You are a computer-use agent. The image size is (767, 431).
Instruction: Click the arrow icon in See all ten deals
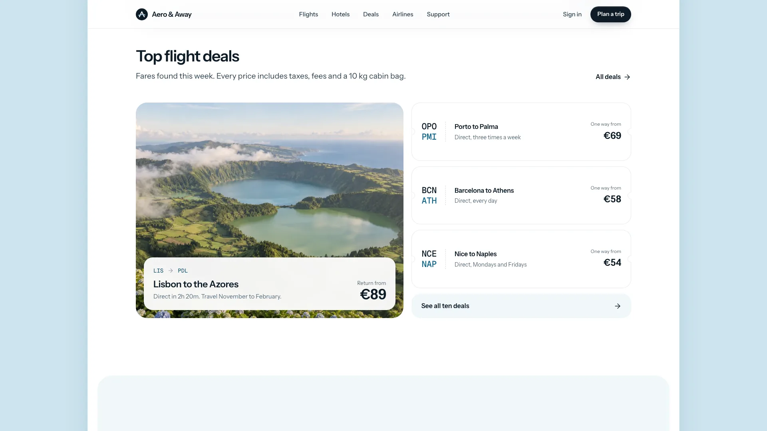618,306
